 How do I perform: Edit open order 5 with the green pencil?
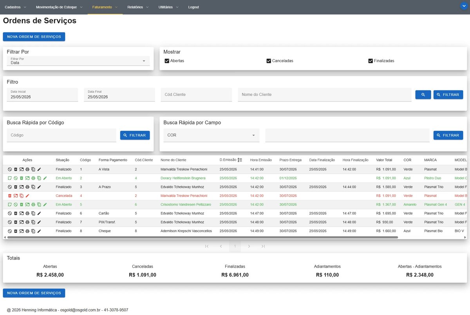[x=45, y=205]
